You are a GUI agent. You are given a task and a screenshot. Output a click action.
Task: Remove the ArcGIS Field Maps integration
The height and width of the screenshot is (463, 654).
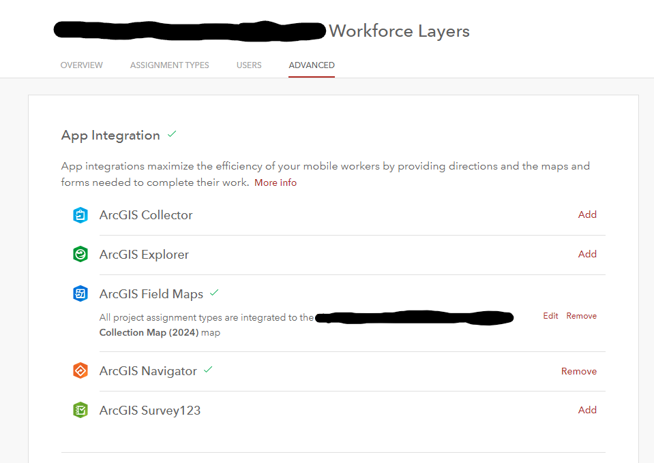pos(581,315)
